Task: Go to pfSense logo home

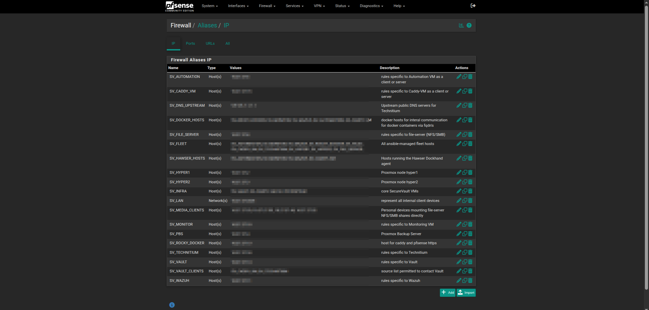Action: pyautogui.click(x=180, y=6)
